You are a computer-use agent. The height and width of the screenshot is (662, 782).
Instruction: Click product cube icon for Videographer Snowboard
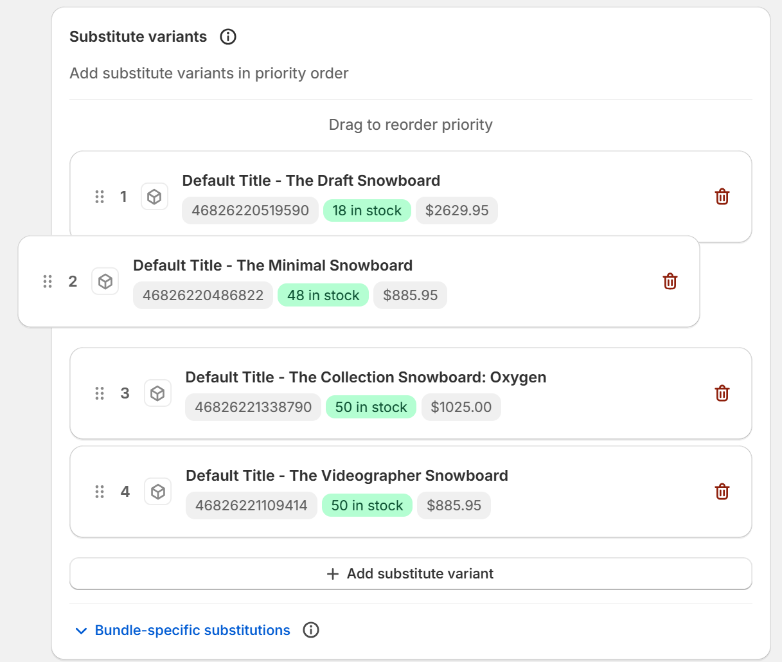157,492
